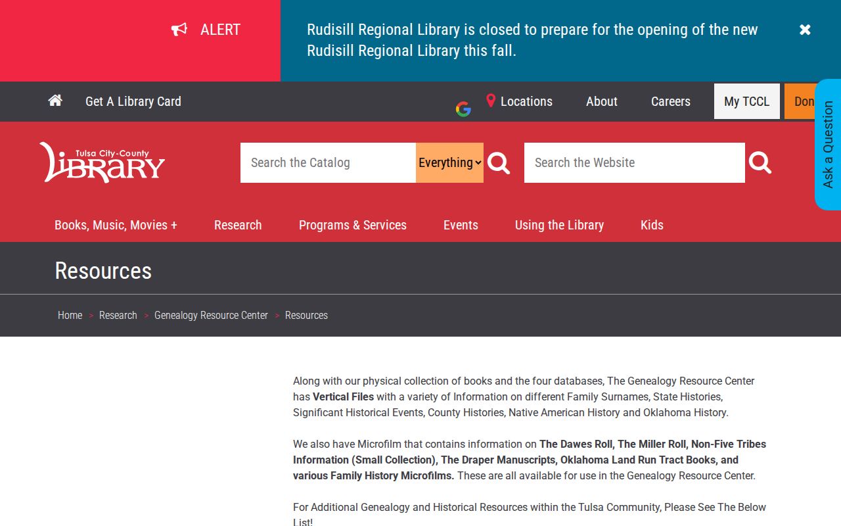Click the megaphone alert icon
This screenshot has width=841, height=526.
coord(179,30)
